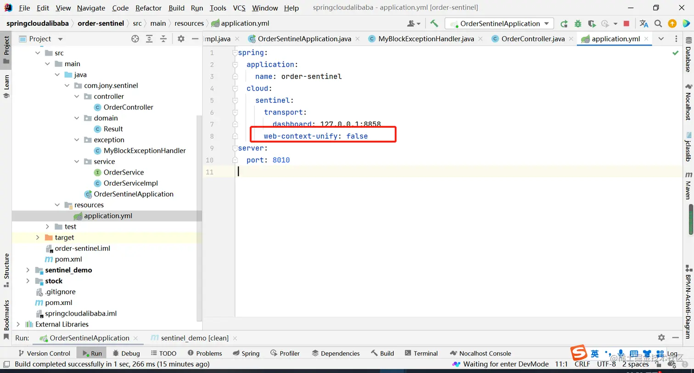This screenshot has height=373, width=694.
Task: Open Nocalhost Console tool window
Action: (480, 353)
